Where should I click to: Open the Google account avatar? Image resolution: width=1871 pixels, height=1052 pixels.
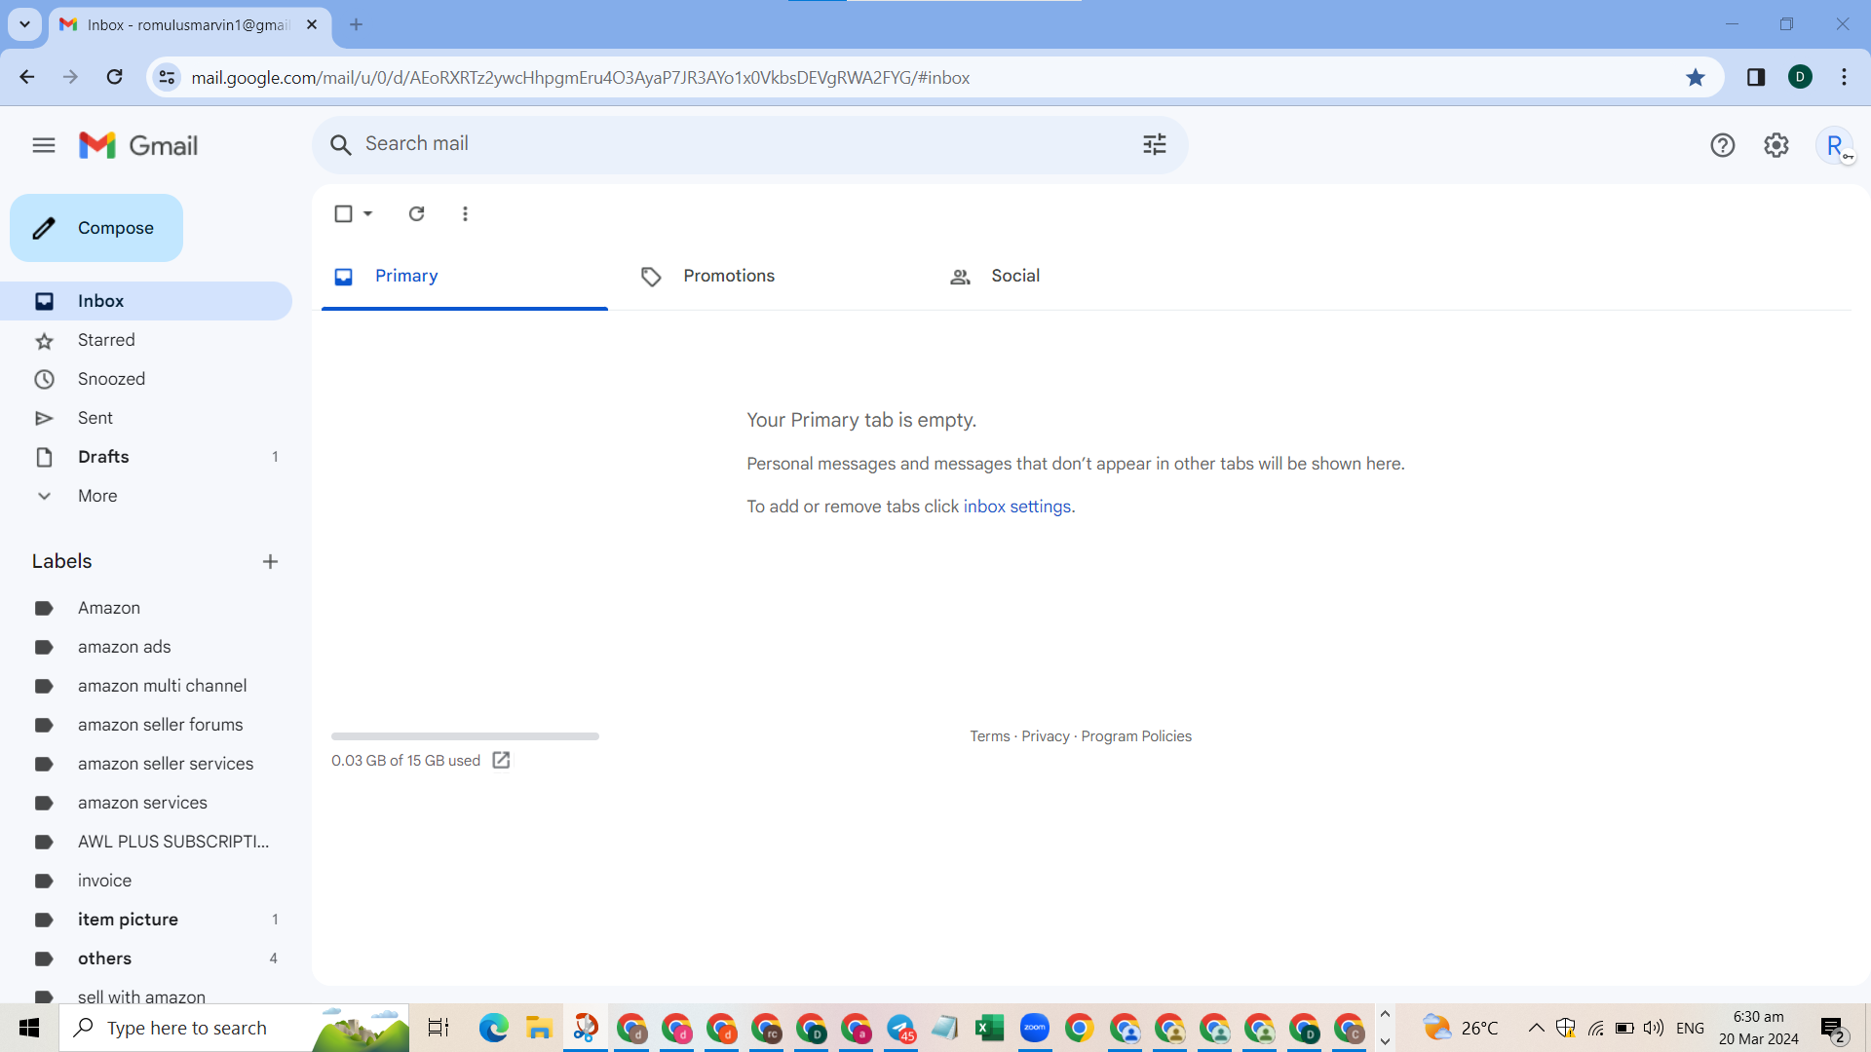[x=1835, y=145]
